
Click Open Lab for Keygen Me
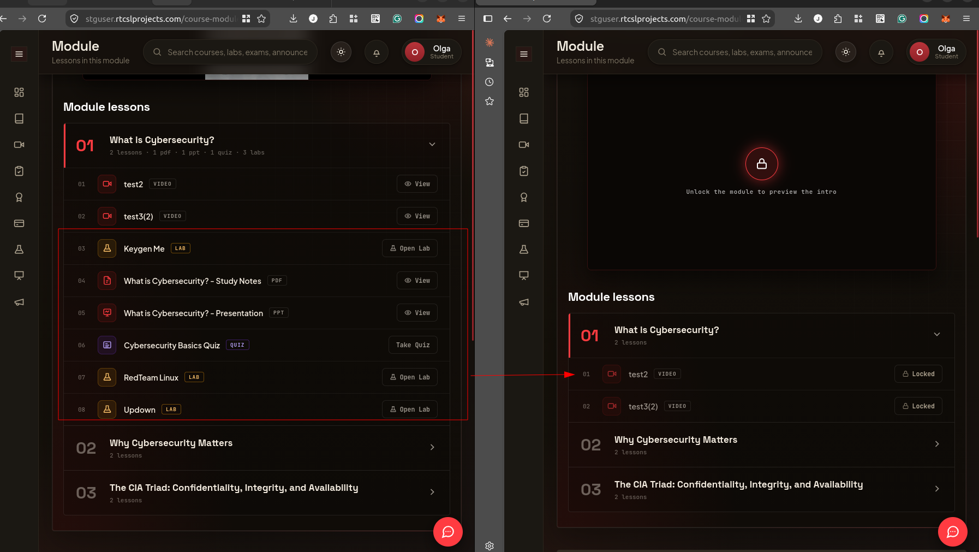410,248
